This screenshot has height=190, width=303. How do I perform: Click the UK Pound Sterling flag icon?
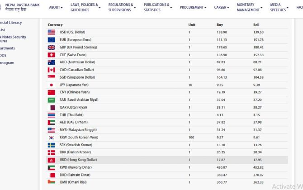[x=51, y=47]
